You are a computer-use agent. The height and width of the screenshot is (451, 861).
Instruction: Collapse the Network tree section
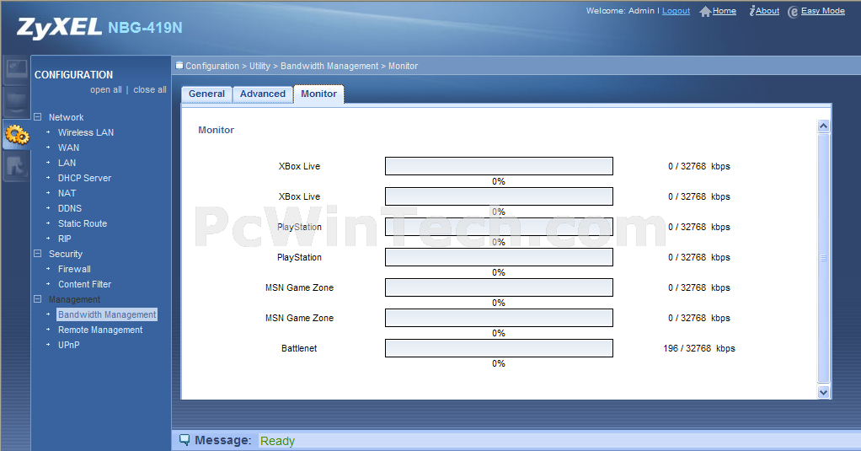(38, 117)
